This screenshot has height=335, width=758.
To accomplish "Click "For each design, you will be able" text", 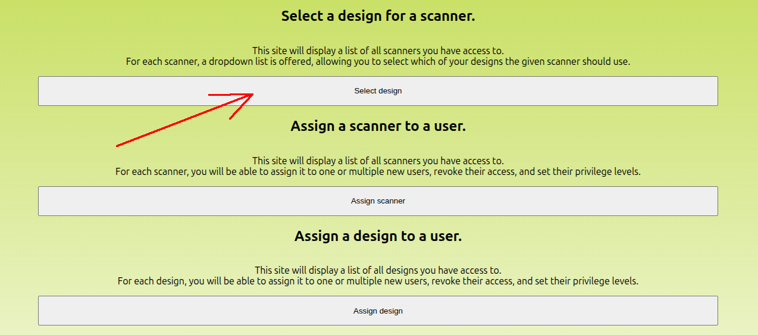I will (x=378, y=281).
